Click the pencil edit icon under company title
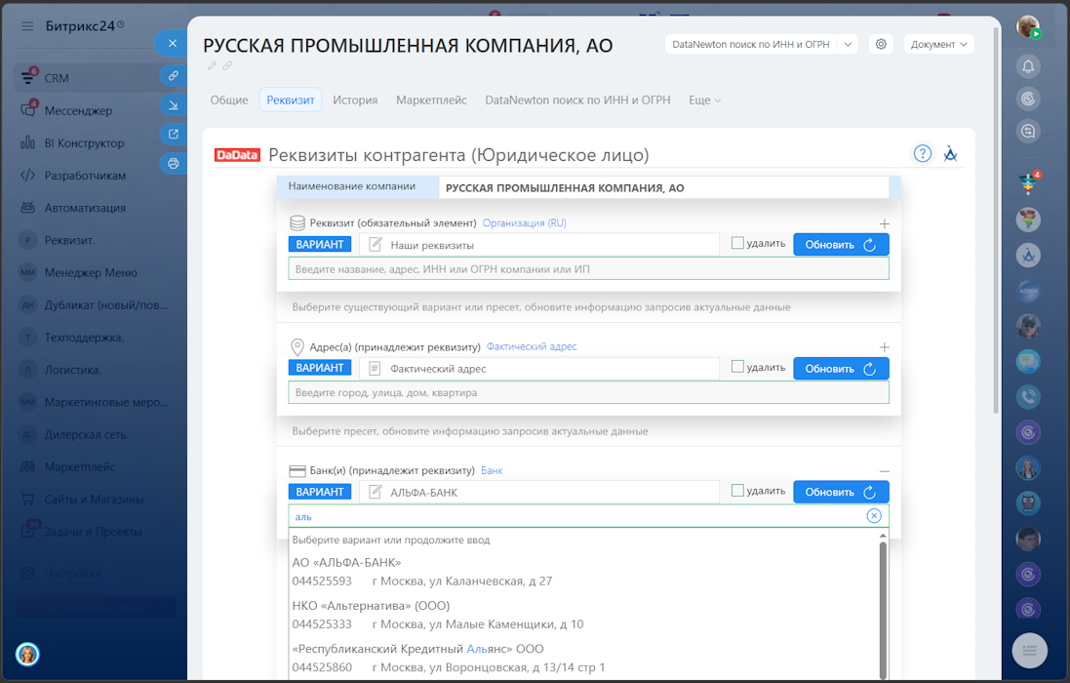This screenshot has width=1070, height=683. click(213, 65)
